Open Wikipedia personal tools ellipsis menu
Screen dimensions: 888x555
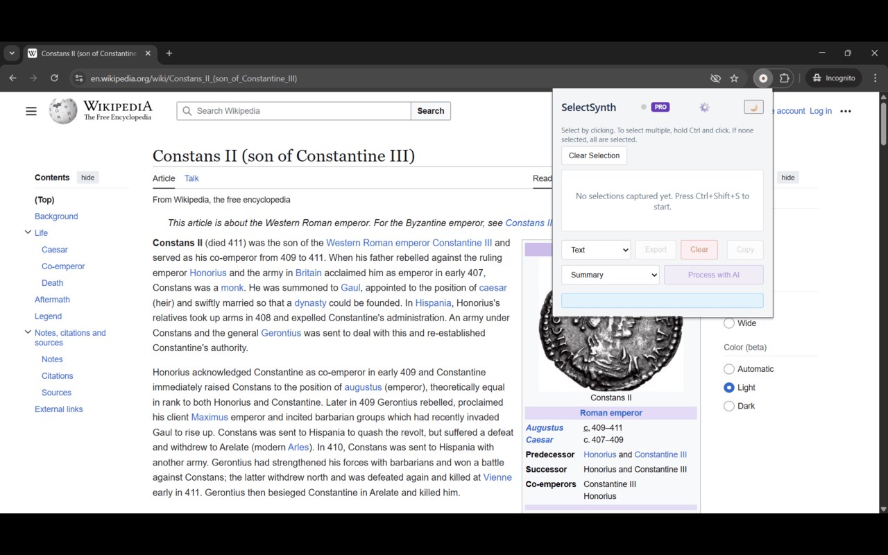point(845,111)
